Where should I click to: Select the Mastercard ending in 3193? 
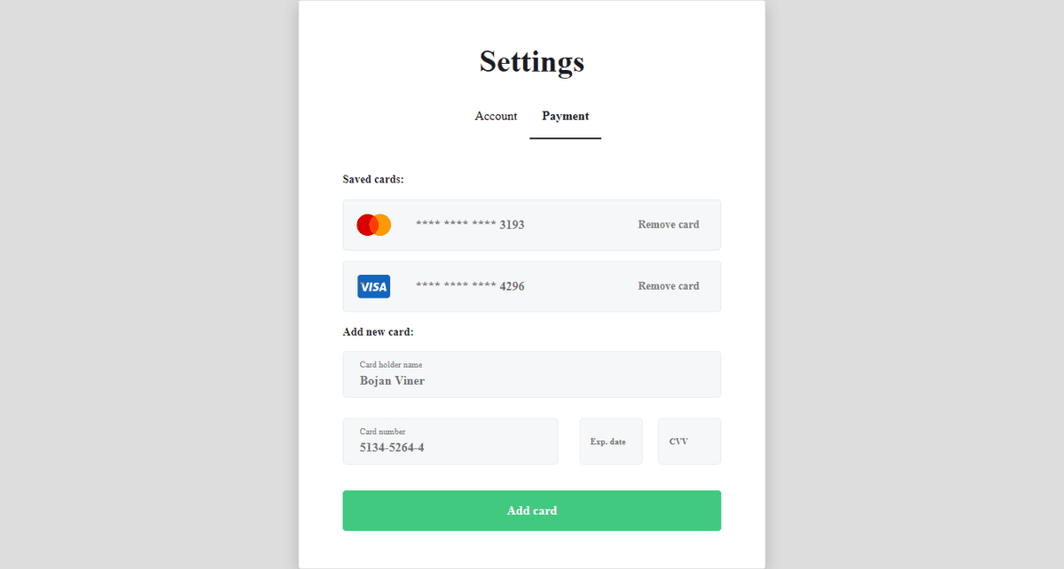[531, 224]
